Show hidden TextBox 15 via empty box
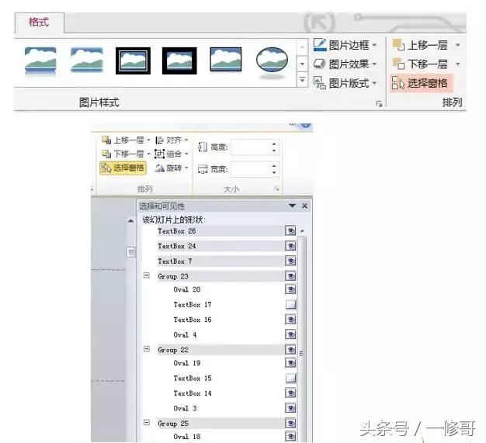This screenshot has height=443, width=486. click(290, 378)
